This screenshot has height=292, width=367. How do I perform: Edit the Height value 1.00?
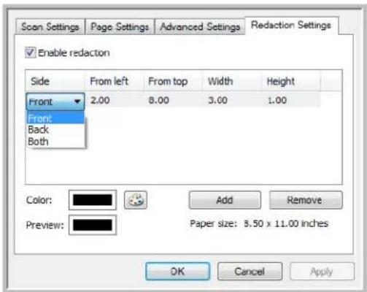pos(277,100)
